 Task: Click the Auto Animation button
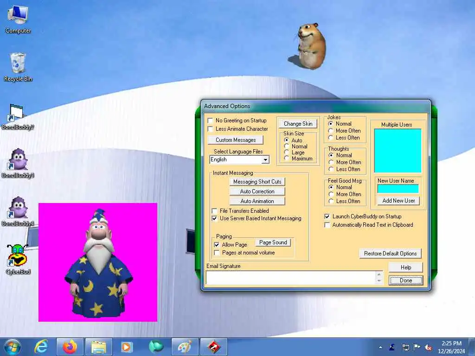coord(257,201)
